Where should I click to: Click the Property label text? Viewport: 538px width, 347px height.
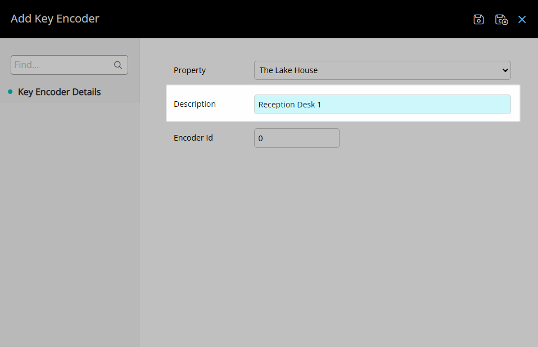coord(189,70)
